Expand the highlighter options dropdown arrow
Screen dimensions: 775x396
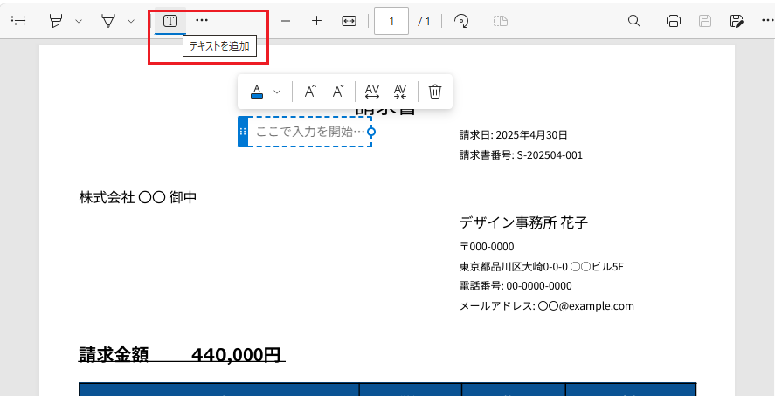78,21
